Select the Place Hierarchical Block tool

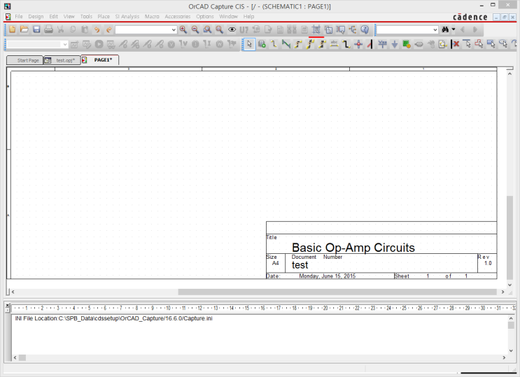tap(406, 44)
